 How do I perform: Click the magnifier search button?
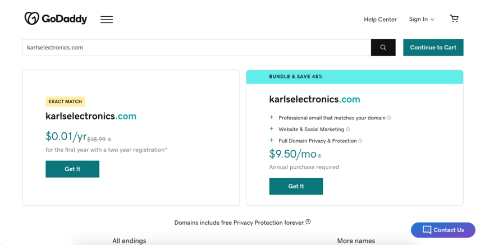coord(383,48)
